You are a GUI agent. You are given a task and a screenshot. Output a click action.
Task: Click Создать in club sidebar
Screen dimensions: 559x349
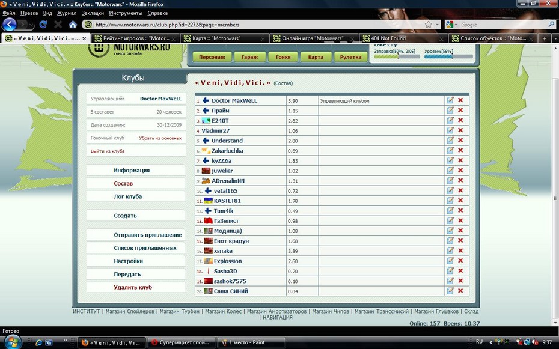click(125, 216)
